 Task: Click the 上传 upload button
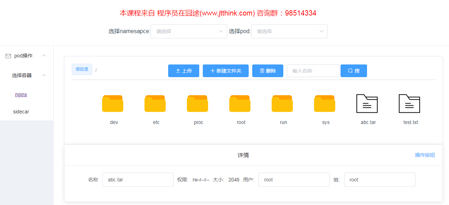click(x=184, y=71)
